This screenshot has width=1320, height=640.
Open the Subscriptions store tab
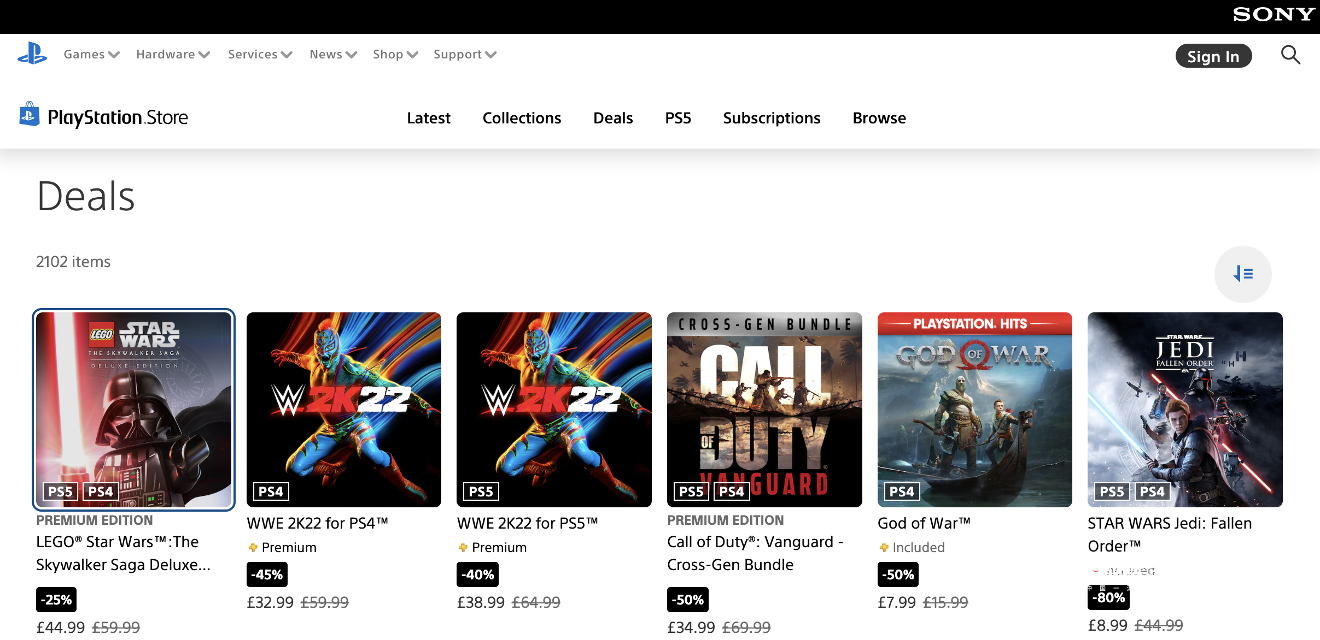coord(772,118)
